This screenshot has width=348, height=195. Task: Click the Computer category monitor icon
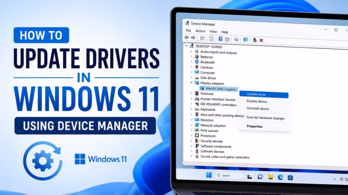pyautogui.click(x=197, y=72)
